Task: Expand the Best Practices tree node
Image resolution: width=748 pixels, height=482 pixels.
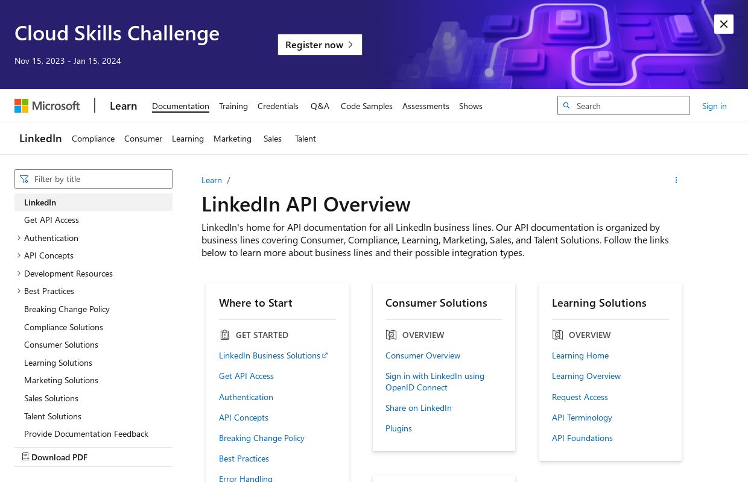Action: click(x=19, y=291)
